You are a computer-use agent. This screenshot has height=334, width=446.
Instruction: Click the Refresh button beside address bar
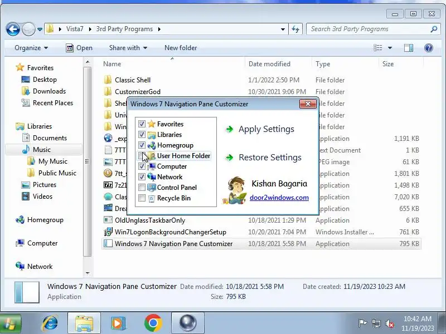click(x=295, y=29)
